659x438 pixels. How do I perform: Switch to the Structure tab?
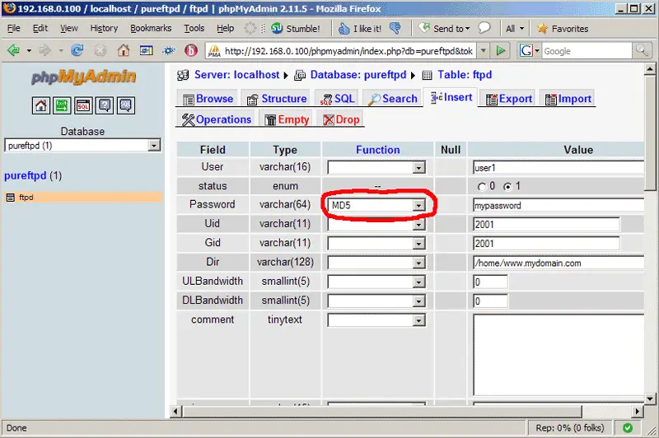click(x=277, y=99)
